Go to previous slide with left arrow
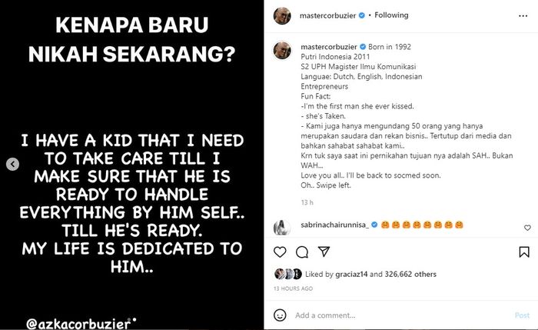 [13, 164]
